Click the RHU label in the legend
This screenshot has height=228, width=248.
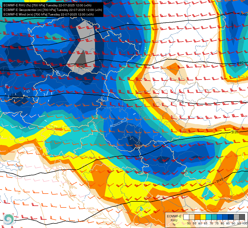[x=174, y=220]
